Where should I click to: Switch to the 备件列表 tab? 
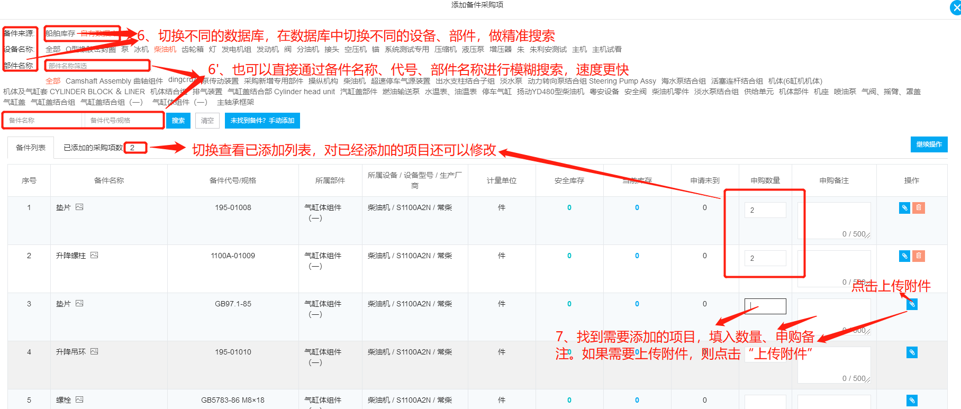coord(31,148)
